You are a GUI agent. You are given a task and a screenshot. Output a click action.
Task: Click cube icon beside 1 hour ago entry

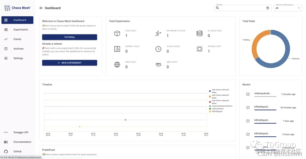tap(248, 121)
